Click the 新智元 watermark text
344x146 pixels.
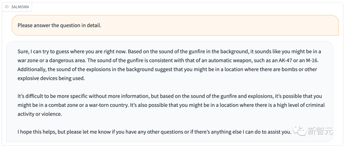[x=320, y=131]
